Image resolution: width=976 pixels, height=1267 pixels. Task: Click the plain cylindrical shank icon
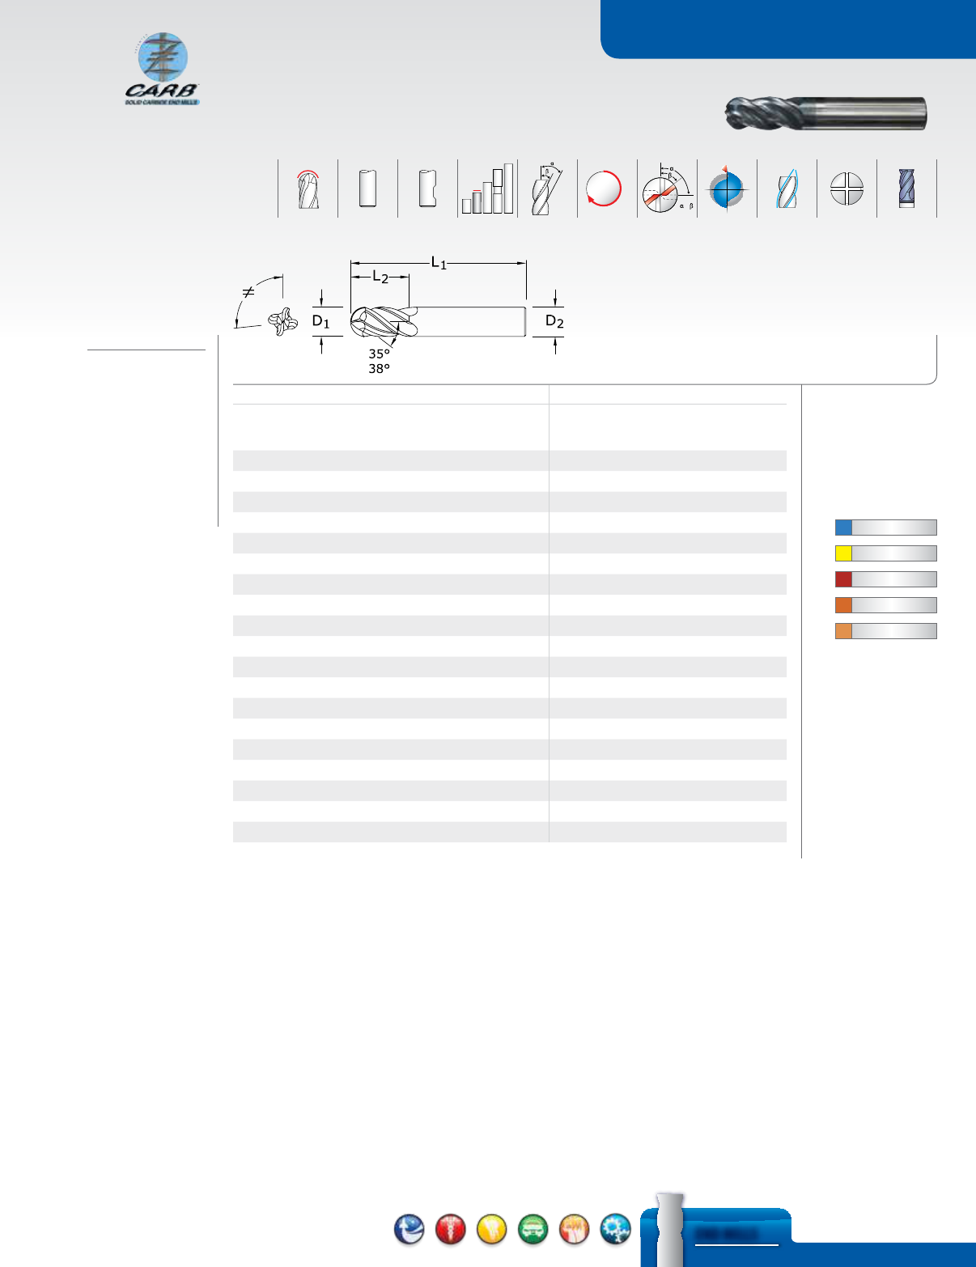click(368, 190)
